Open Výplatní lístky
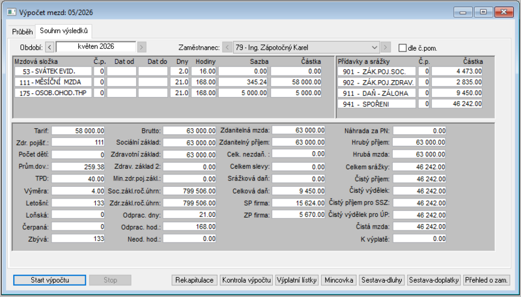The width and height of the screenshot is (521, 297). (297, 280)
